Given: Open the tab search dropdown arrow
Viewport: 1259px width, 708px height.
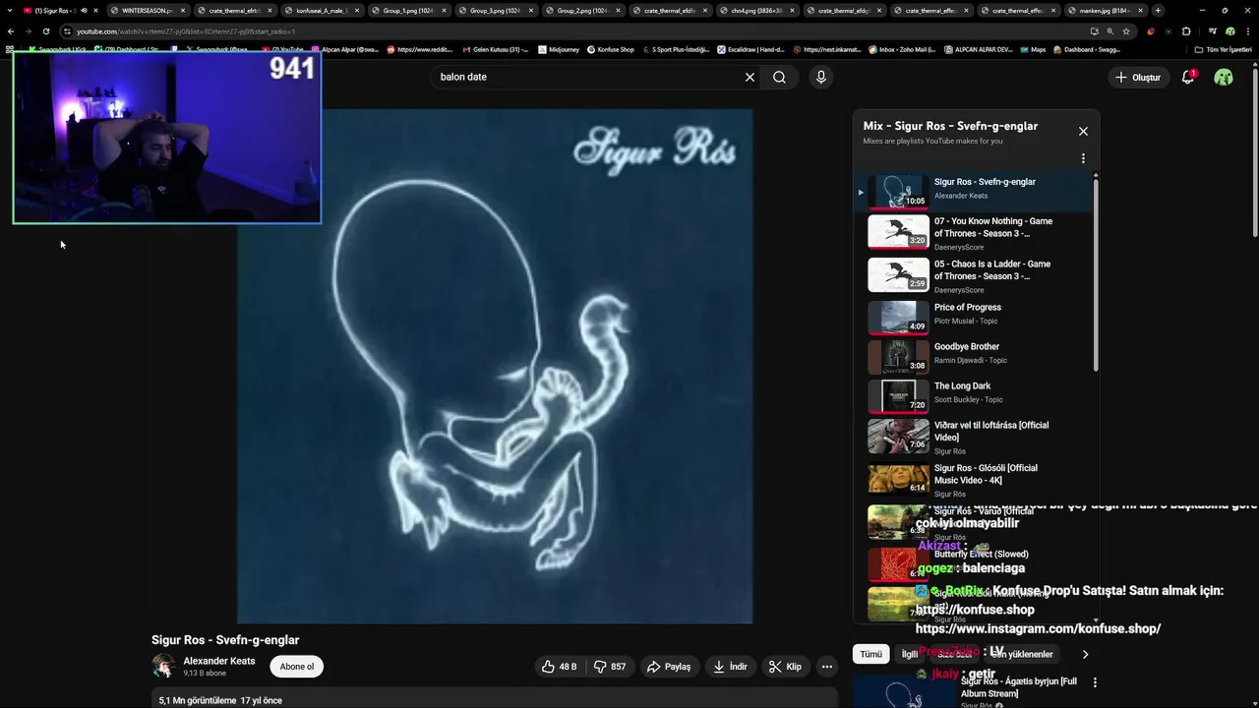Looking at the screenshot, I should (x=11, y=10).
